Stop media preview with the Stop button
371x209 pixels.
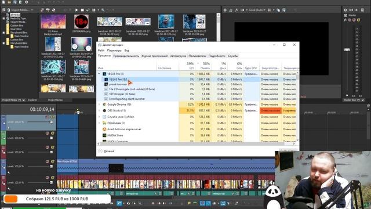click(x=82, y=10)
